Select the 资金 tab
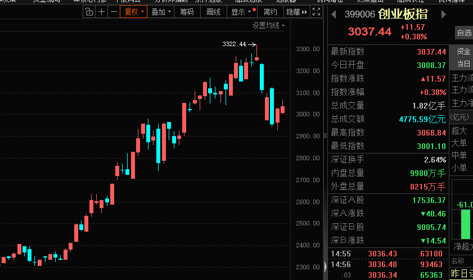 [463, 51]
